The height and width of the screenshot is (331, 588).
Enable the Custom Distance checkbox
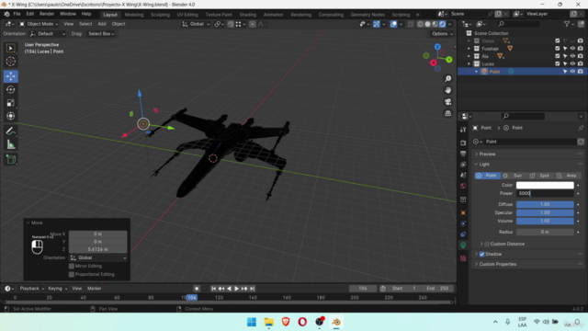tap(487, 244)
